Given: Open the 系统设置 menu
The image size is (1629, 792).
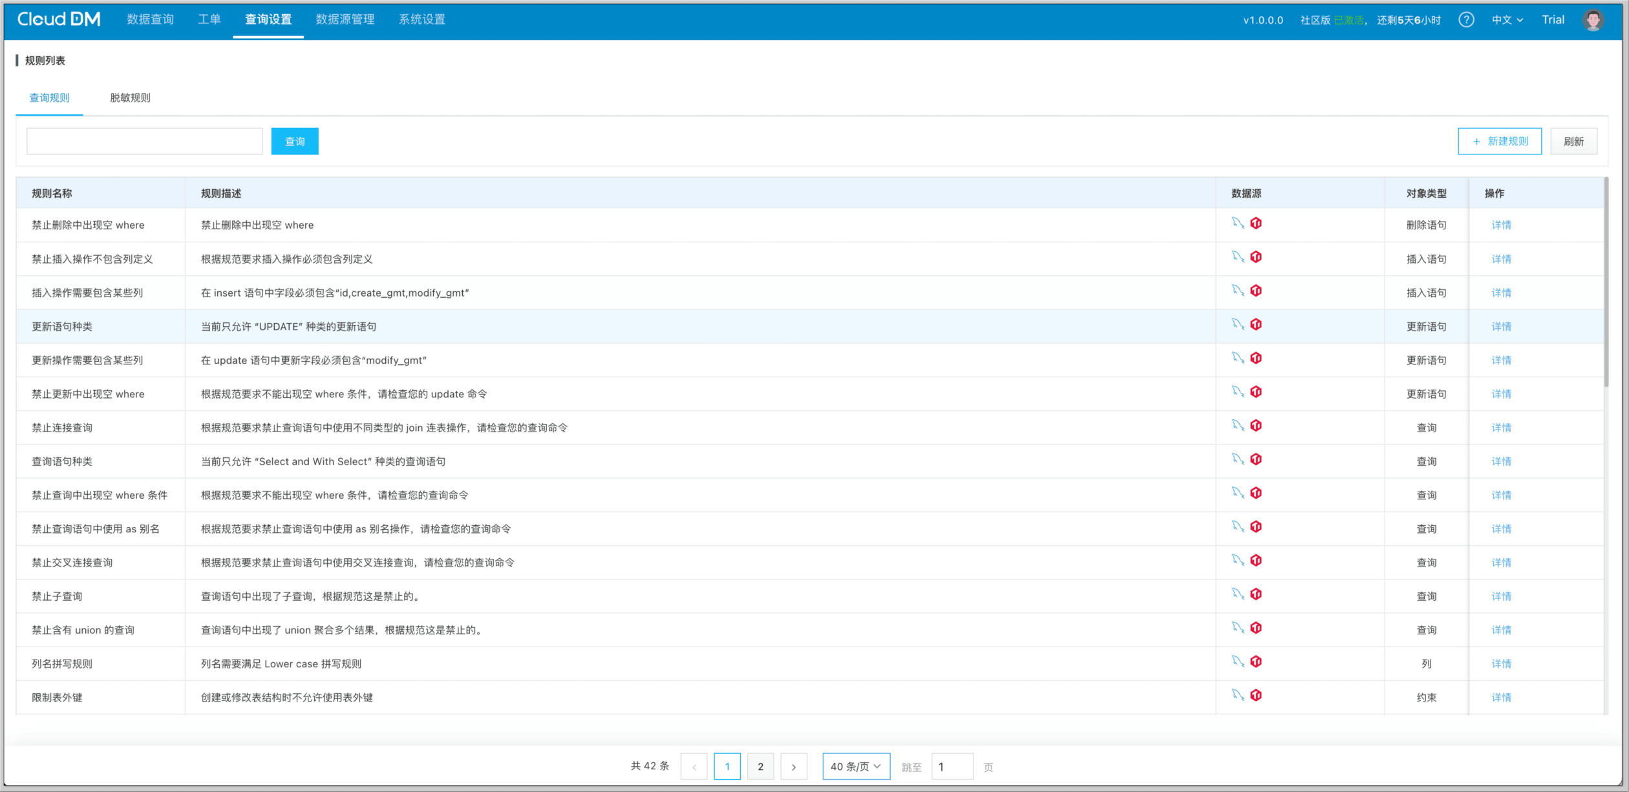Looking at the screenshot, I should point(421,19).
